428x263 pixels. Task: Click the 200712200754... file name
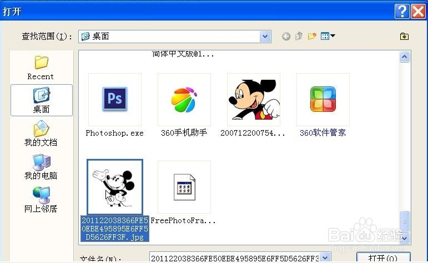coord(253,133)
